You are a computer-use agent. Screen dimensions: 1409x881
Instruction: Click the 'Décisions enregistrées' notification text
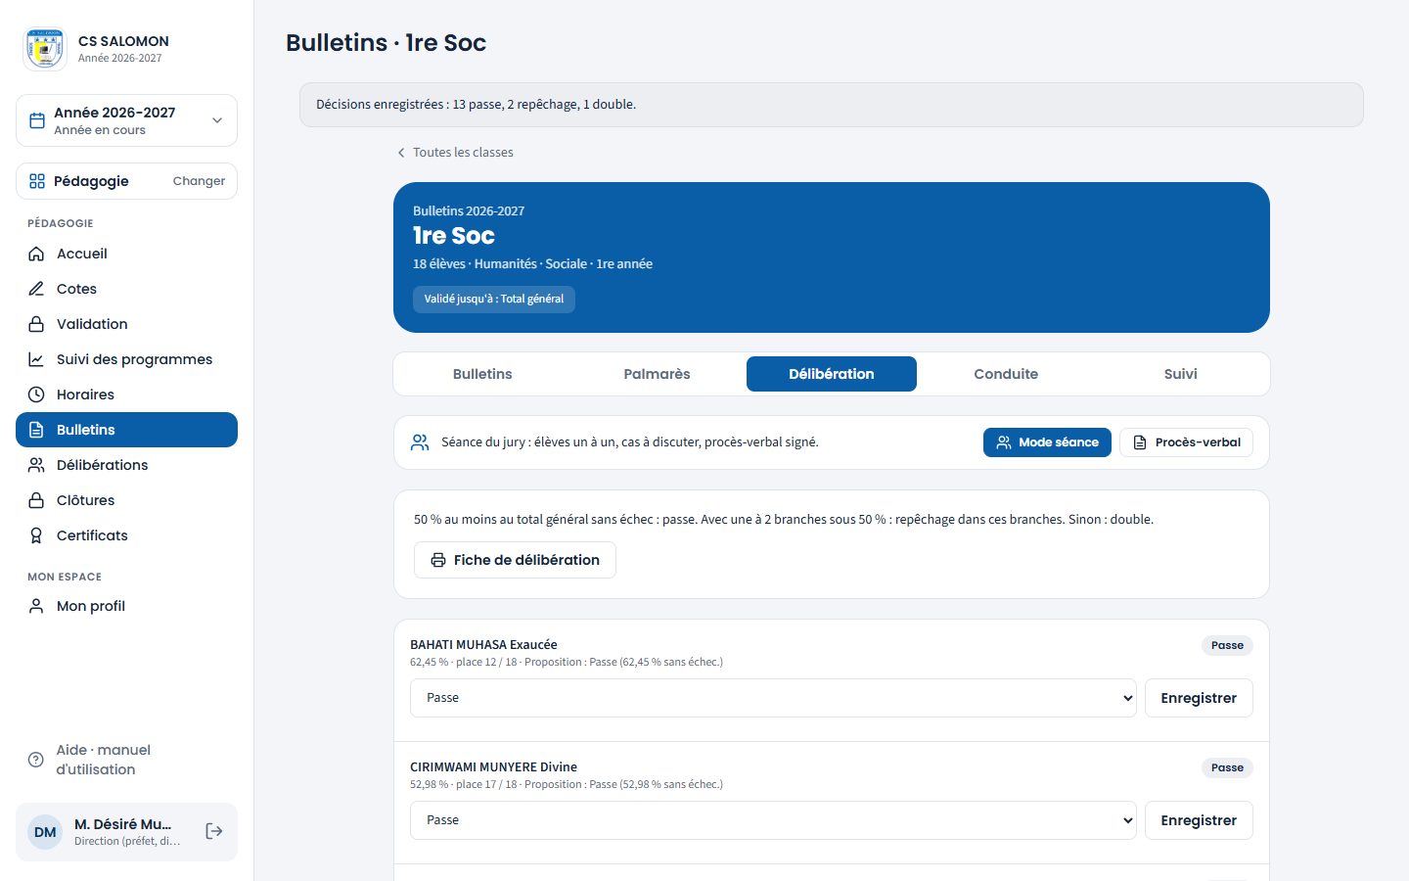coord(476,105)
